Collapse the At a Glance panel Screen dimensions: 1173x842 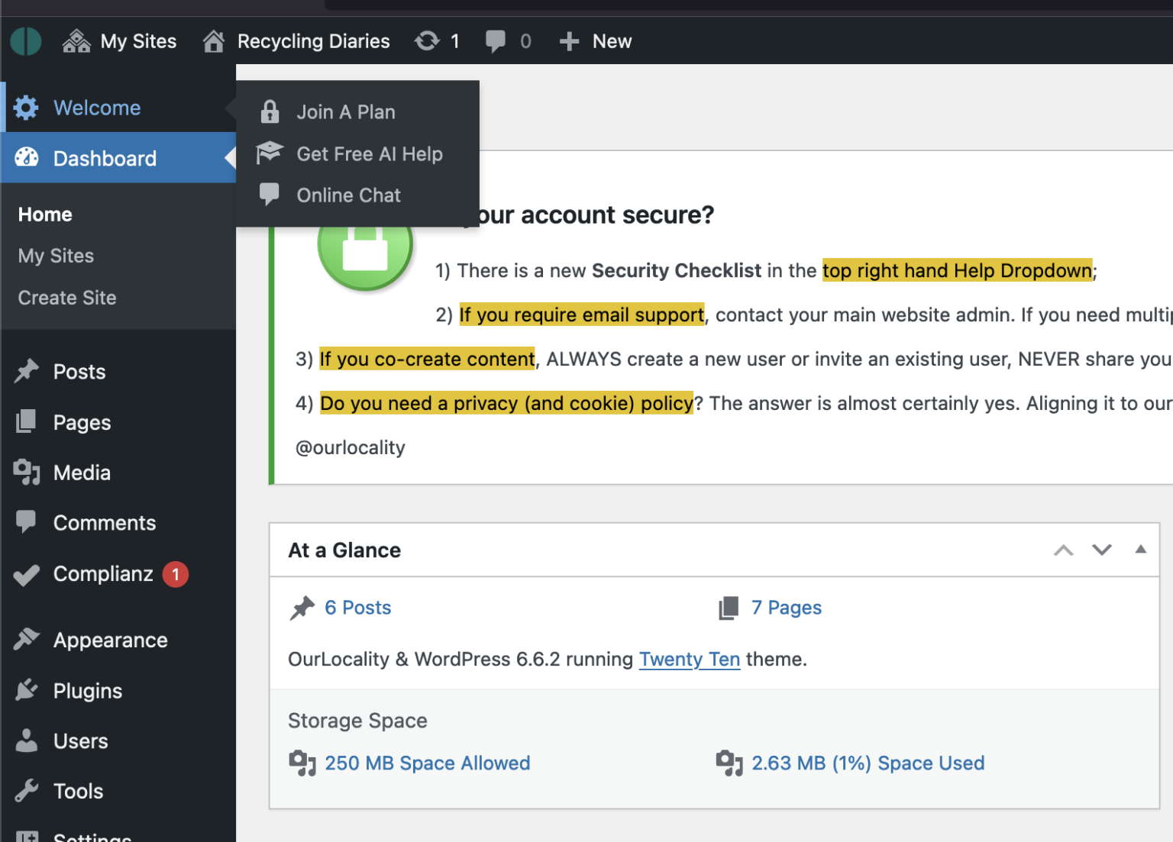click(x=1140, y=550)
